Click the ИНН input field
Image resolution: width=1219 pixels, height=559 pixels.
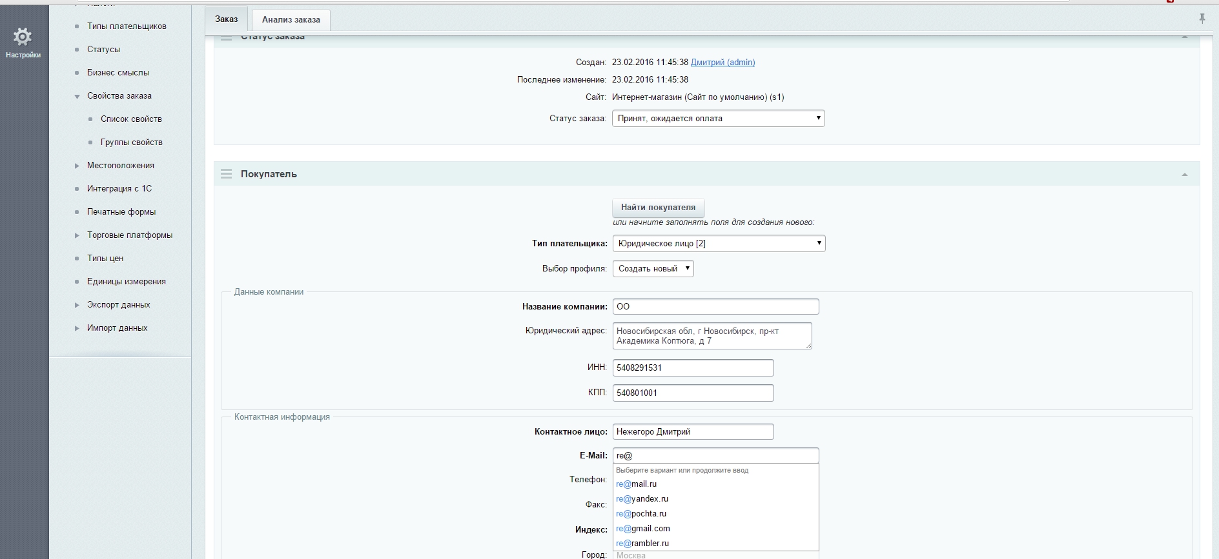tap(693, 368)
